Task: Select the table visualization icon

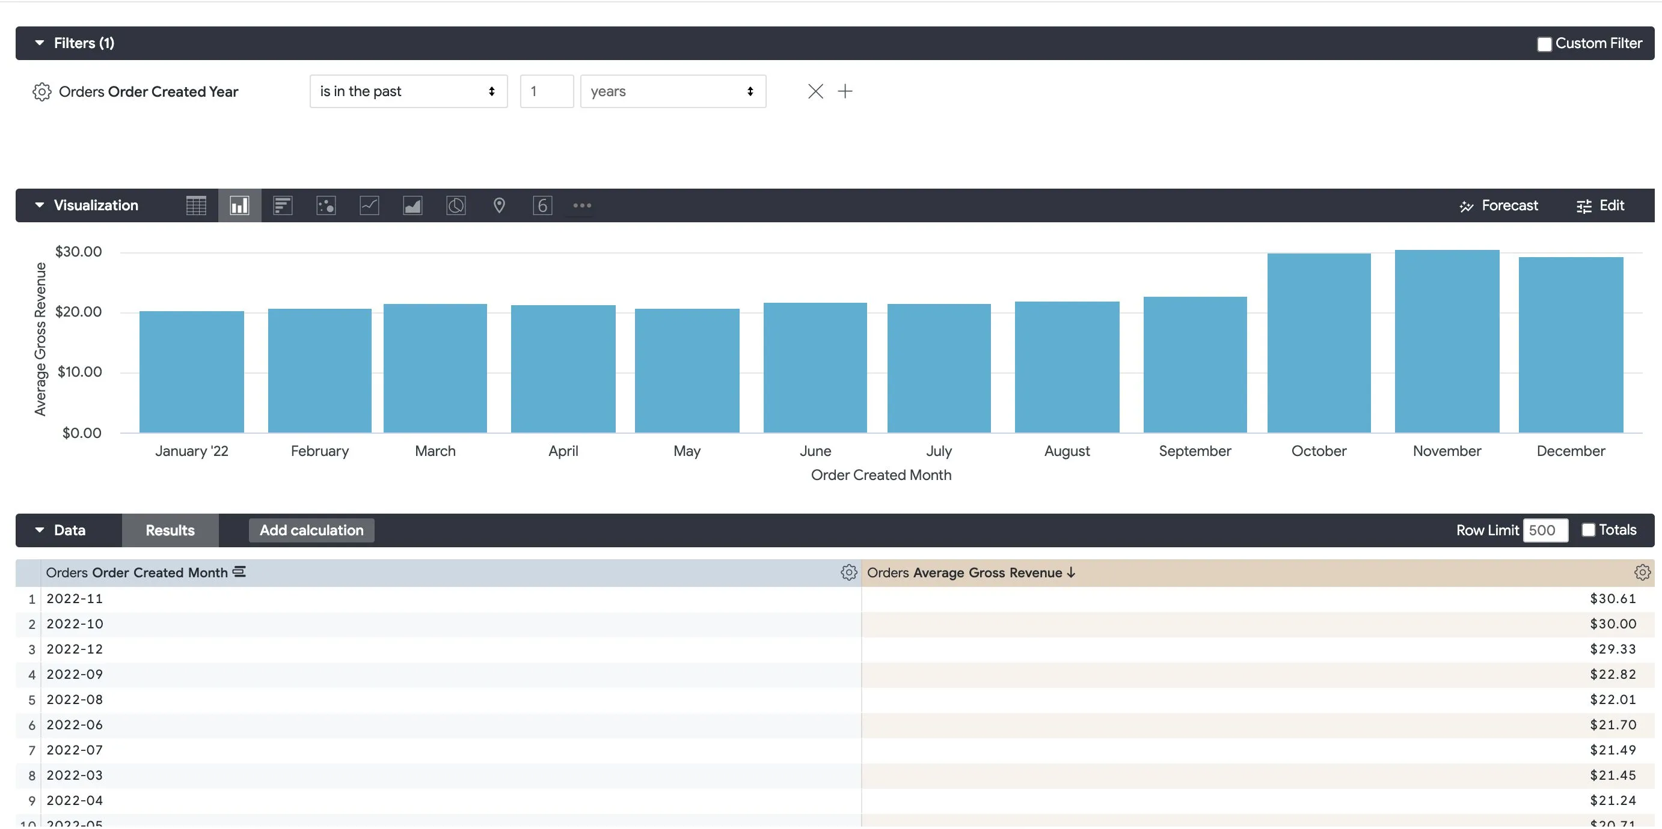Action: click(196, 205)
